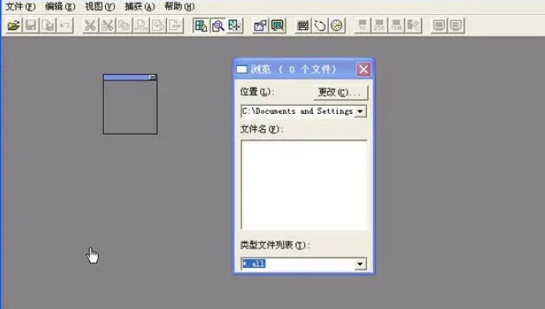Click the page icon with inward arrow
Screen dimensions: 545x309
point(175,26)
